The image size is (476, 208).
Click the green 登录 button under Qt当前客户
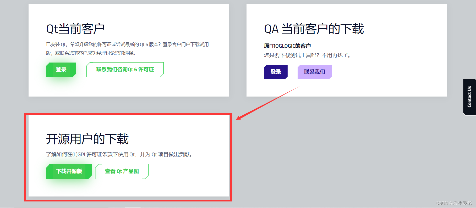(61, 70)
